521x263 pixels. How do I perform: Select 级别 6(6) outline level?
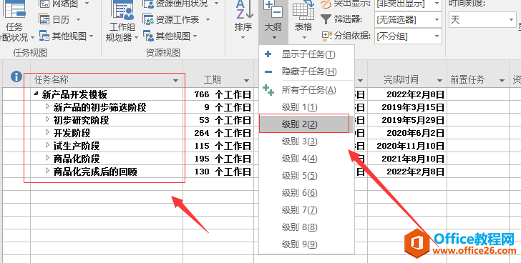[306, 193]
